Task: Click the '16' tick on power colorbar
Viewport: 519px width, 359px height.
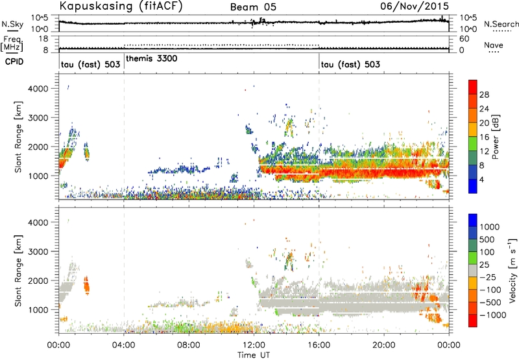Action: click(484, 137)
